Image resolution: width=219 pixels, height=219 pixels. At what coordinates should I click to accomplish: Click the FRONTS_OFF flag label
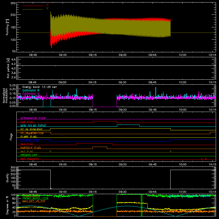pos(29,155)
